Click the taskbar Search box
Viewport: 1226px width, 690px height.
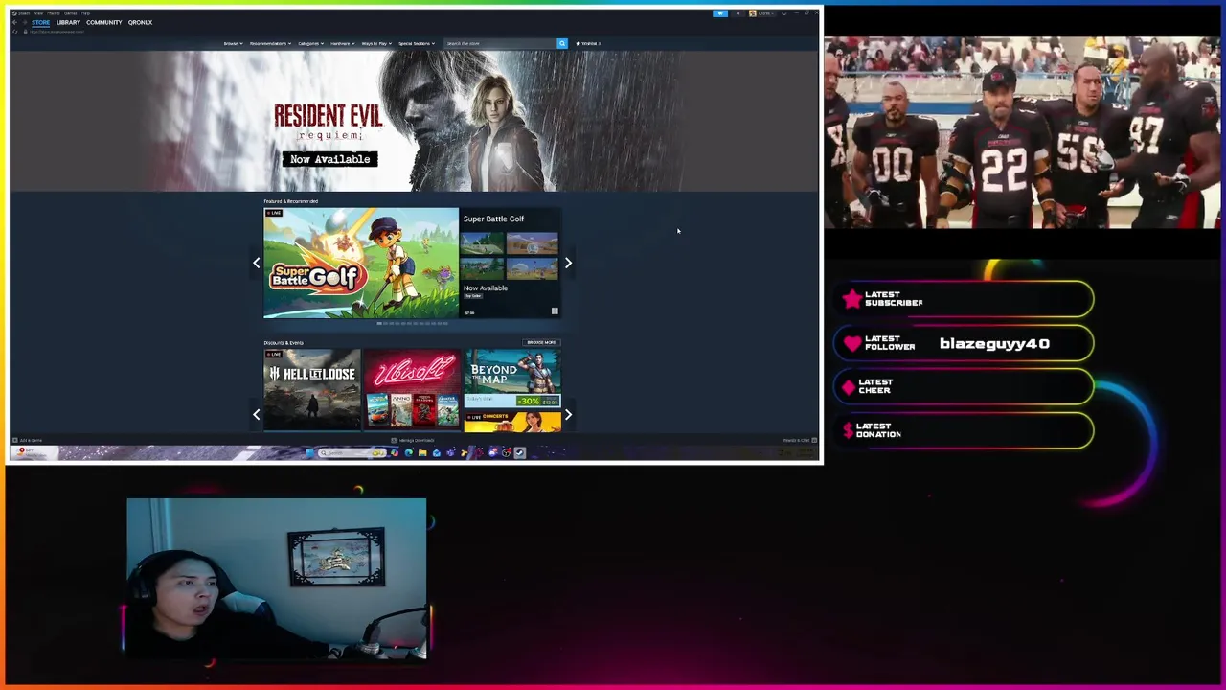point(352,452)
